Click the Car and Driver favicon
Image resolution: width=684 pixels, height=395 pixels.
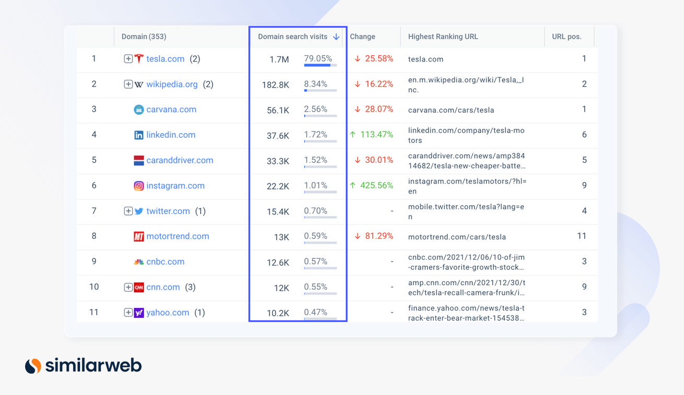pyautogui.click(x=138, y=160)
